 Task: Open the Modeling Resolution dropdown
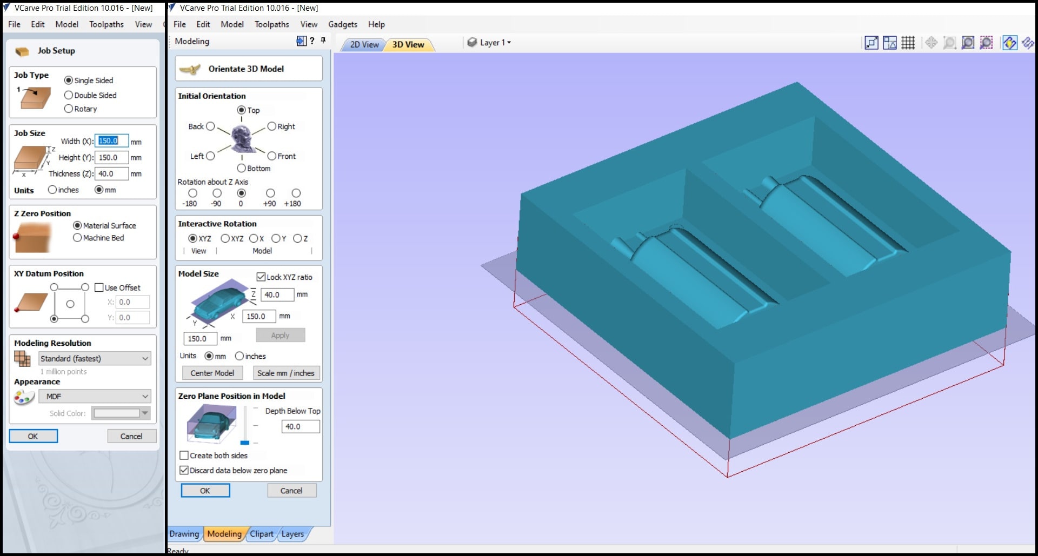point(95,358)
